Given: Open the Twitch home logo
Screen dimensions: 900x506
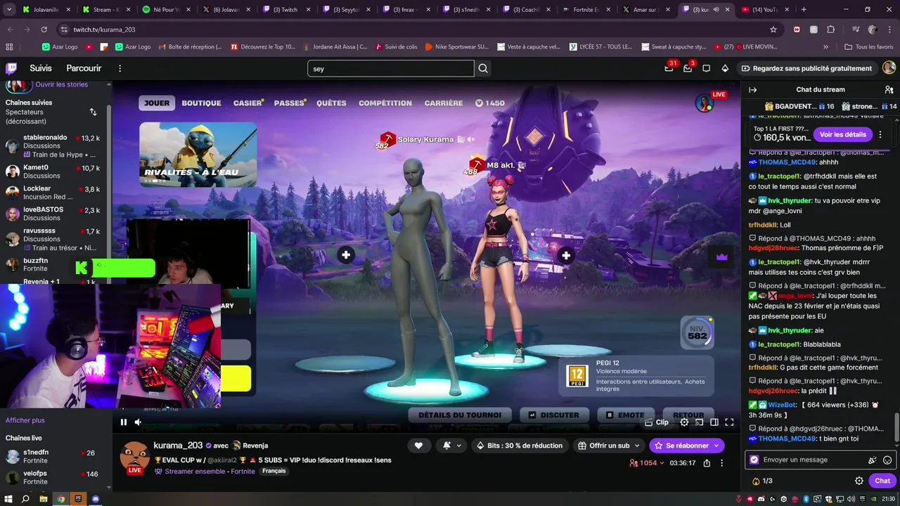Looking at the screenshot, I should (x=11, y=68).
